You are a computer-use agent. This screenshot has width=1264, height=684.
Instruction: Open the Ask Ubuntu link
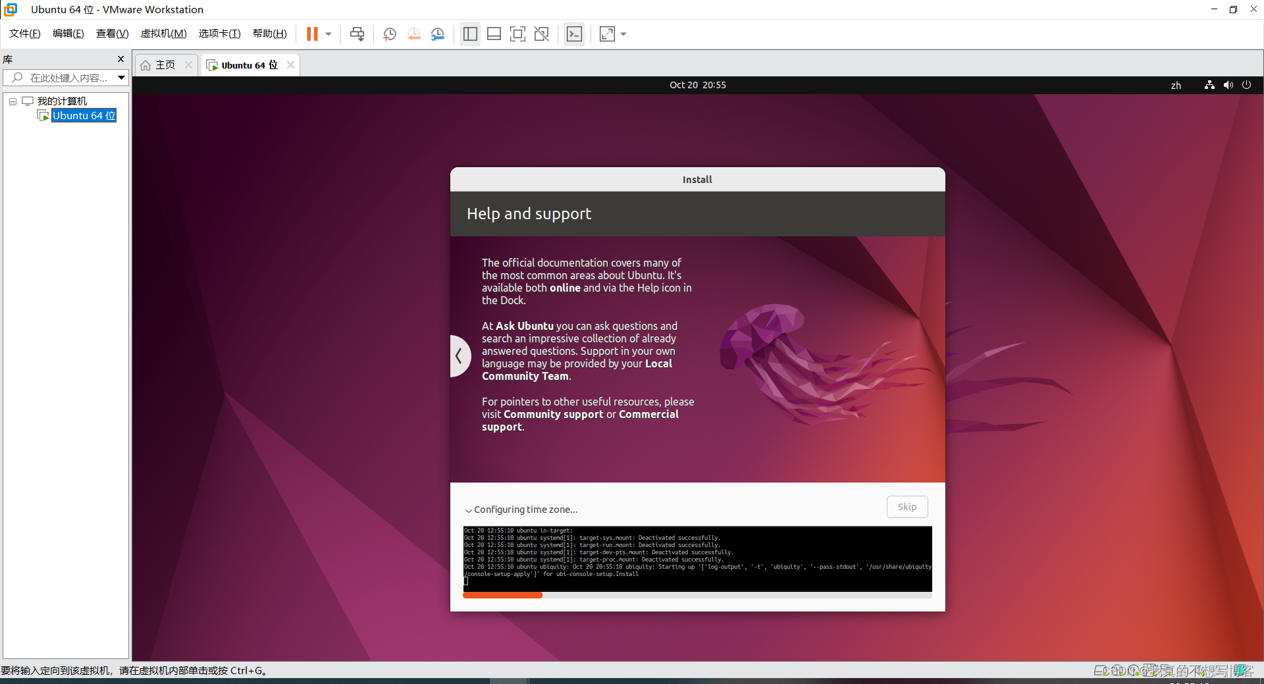[x=524, y=326]
